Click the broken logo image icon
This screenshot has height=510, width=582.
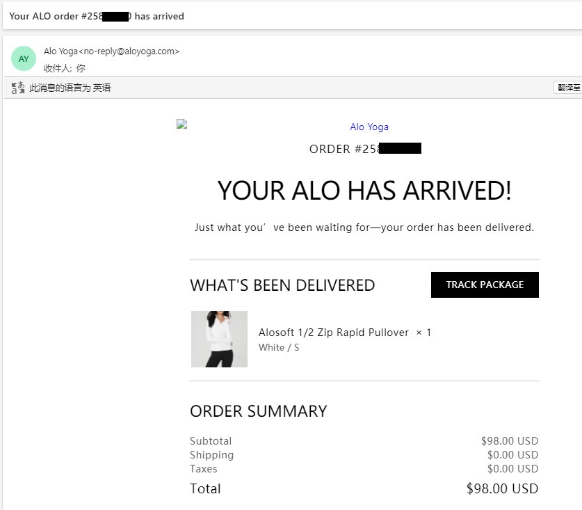click(182, 125)
